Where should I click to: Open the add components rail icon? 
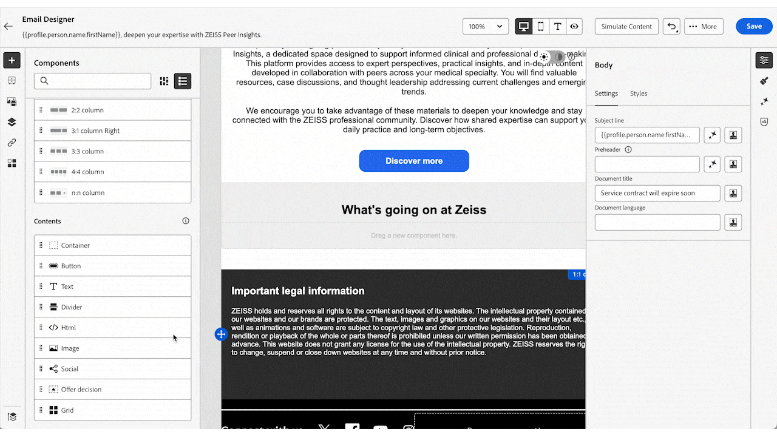[x=12, y=60]
